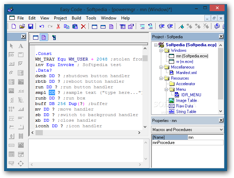Close the toolbox panel
Screen dimensions: 234x178
(23, 37)
